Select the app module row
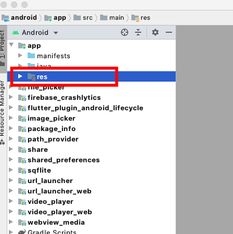This screenshot has width=233, height=234. coord(91,46)
